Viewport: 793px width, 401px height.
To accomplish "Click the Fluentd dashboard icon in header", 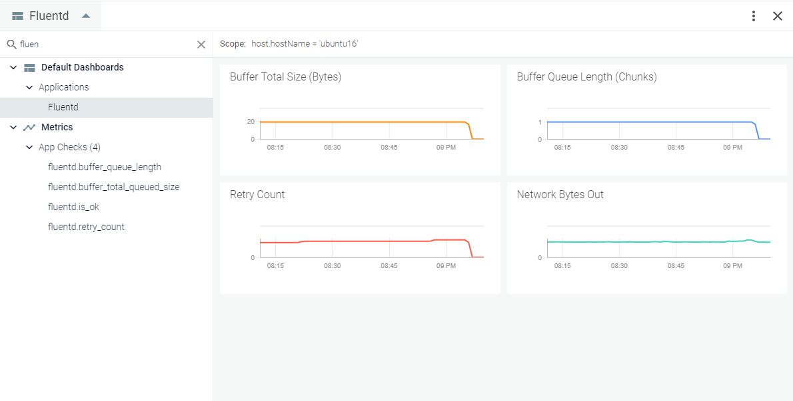I will tap(18, 16).
